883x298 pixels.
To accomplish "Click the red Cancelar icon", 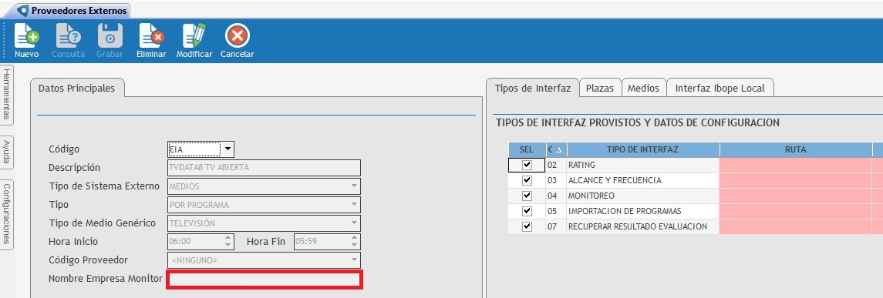I will (x=237, y=36).
